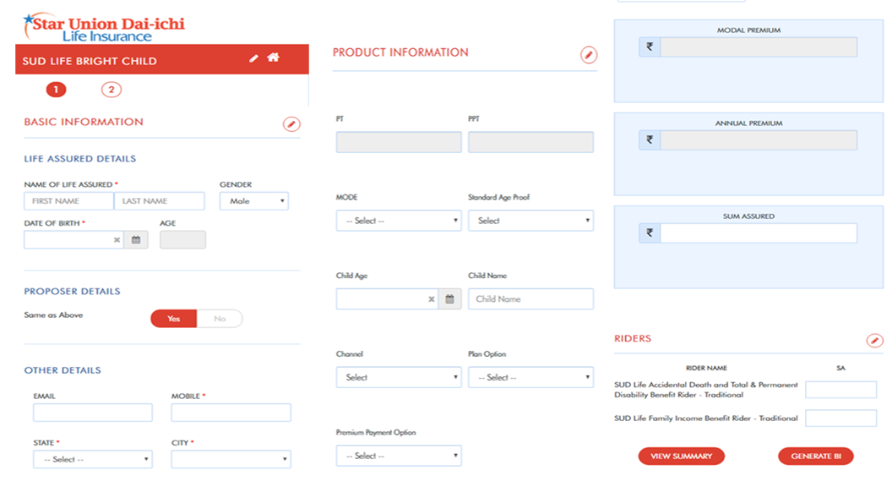Switch Same as Above to No

coord(220,319)
